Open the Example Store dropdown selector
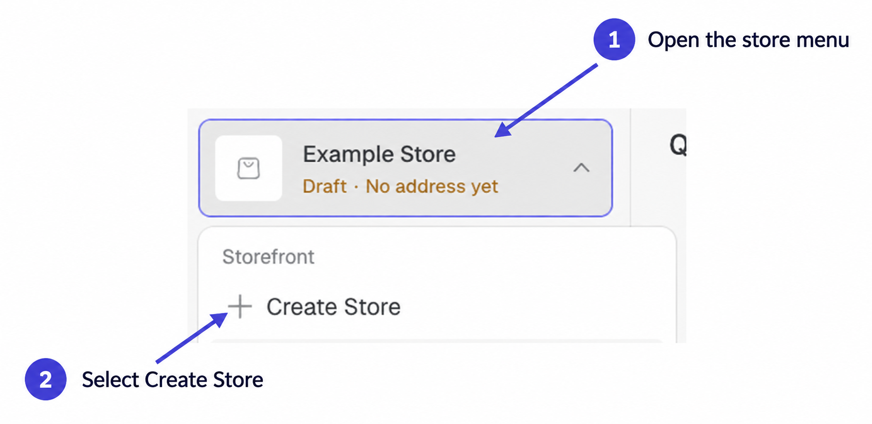This screenshot has width=872, height=424. click(x=405, y=168)
